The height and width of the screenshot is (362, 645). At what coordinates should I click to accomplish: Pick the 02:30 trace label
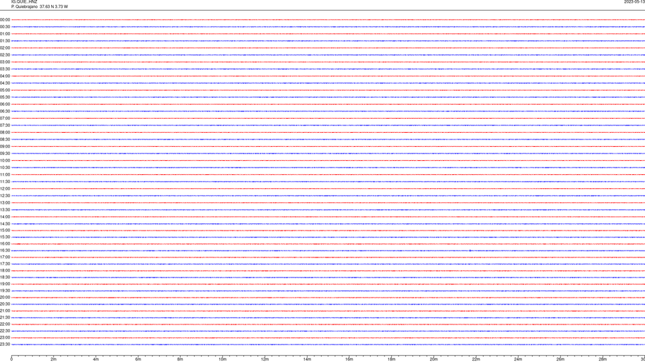5,55
